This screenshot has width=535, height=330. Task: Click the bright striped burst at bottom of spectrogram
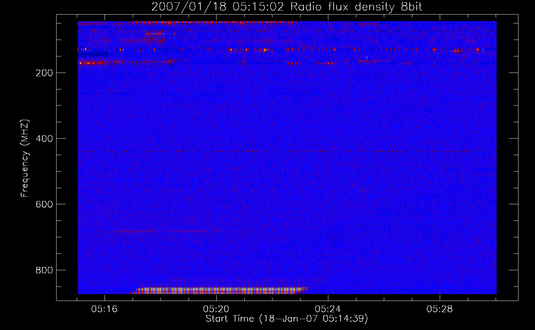click(x=220, y=291)
